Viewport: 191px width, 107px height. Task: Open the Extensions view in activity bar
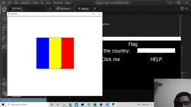coord(4,47)
